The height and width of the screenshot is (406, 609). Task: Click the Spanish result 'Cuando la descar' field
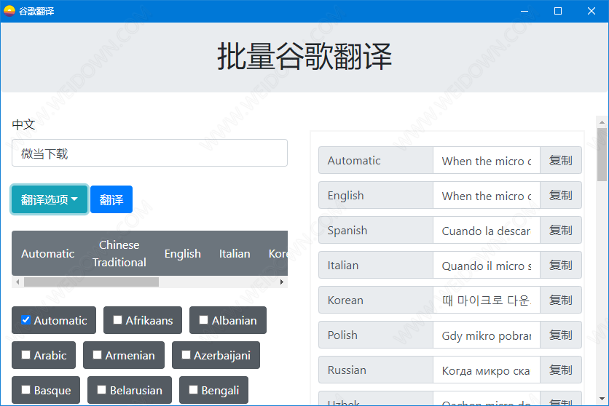click(x=487, y=230)
